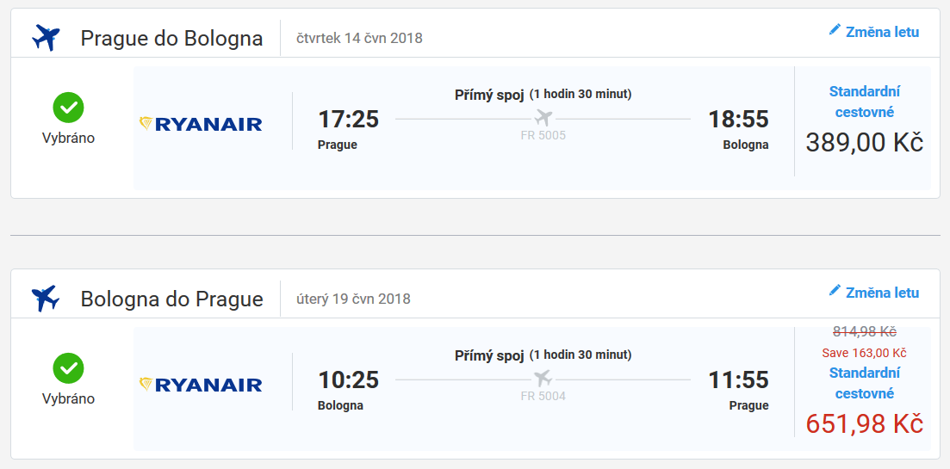Click the pencil icon on the return Změna letu

pyautogui.click(x=835, y=291)
